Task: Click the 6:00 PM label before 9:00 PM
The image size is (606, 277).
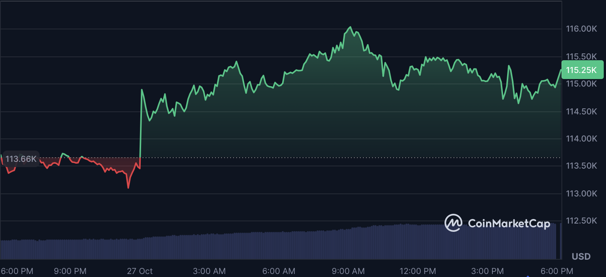Action: click(17, 271)
